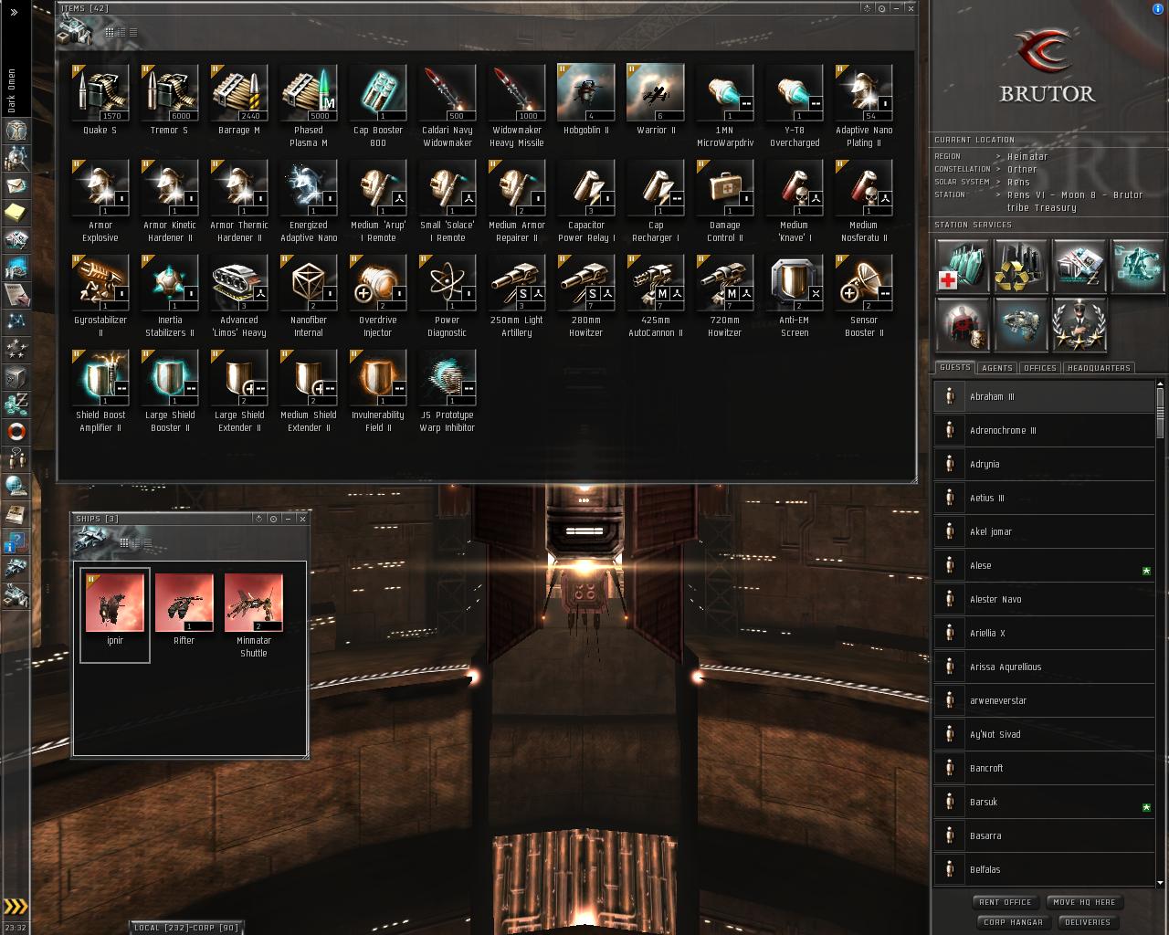Switch the Items window to icon grid view

pyautogui.click(x=110, y=33)
